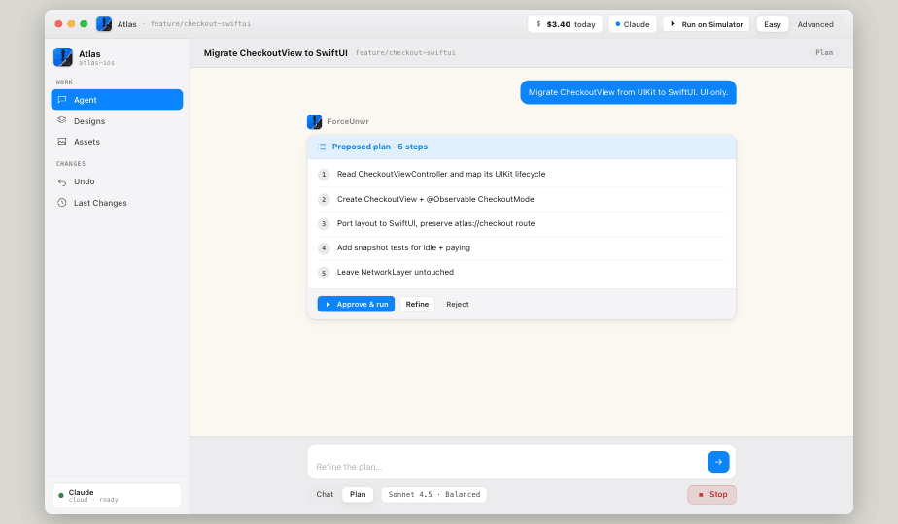This screenshot has width=898, height=524.
Task: Open the Sonnet 4.5 · Balanced model selector
Action: coord(434,494)
